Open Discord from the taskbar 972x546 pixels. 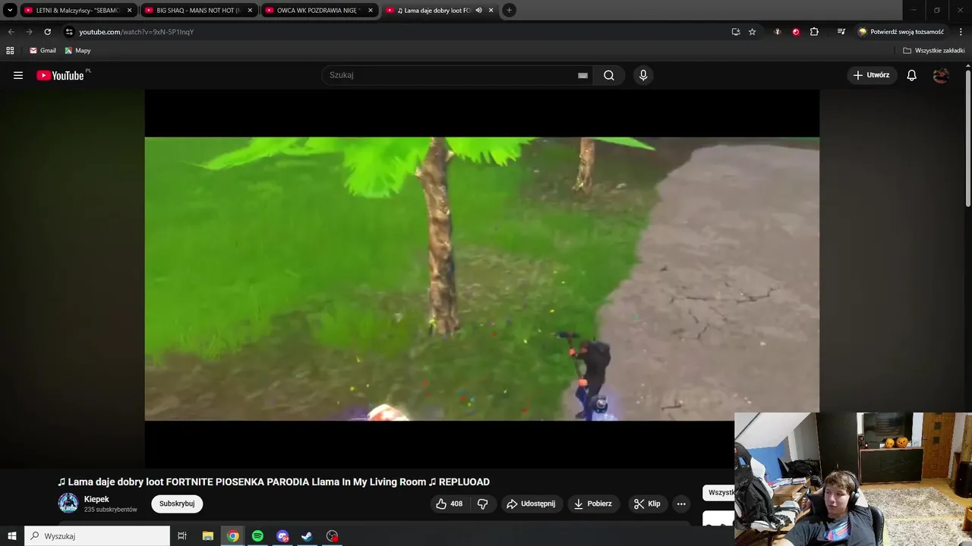[282, 536]
